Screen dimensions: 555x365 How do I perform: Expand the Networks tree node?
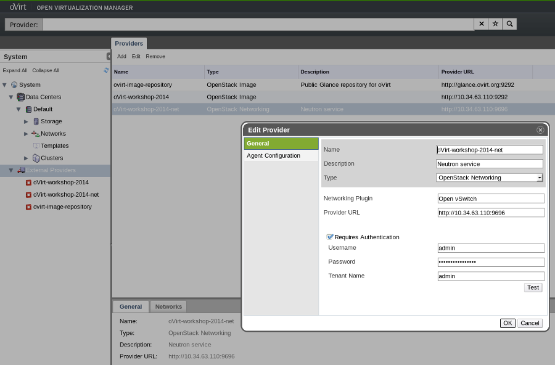26,134
